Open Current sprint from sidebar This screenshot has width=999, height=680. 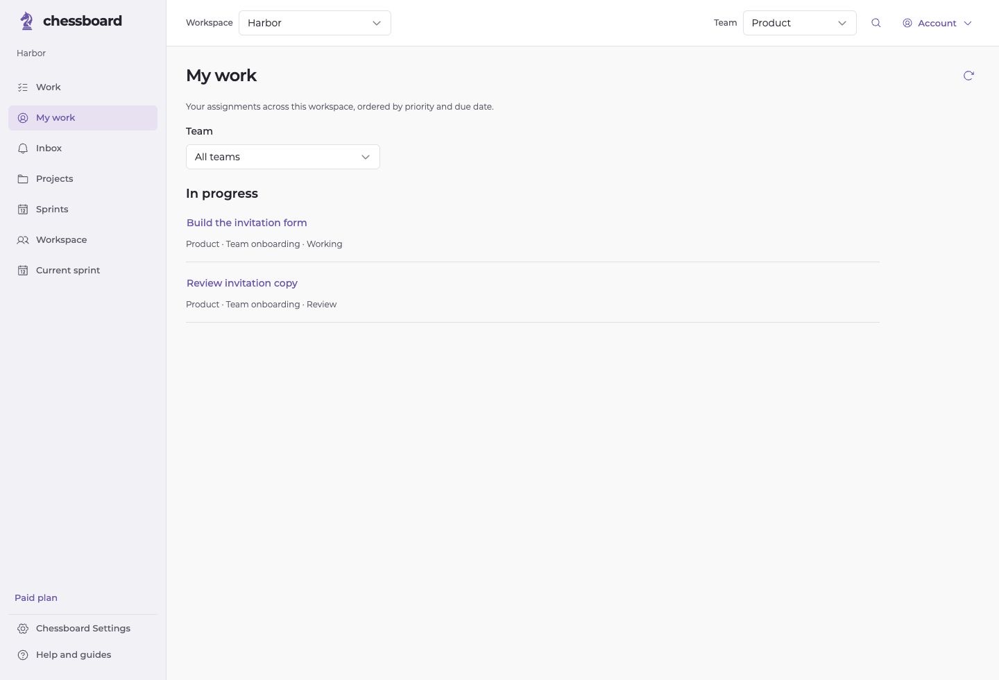click(83, 271)
